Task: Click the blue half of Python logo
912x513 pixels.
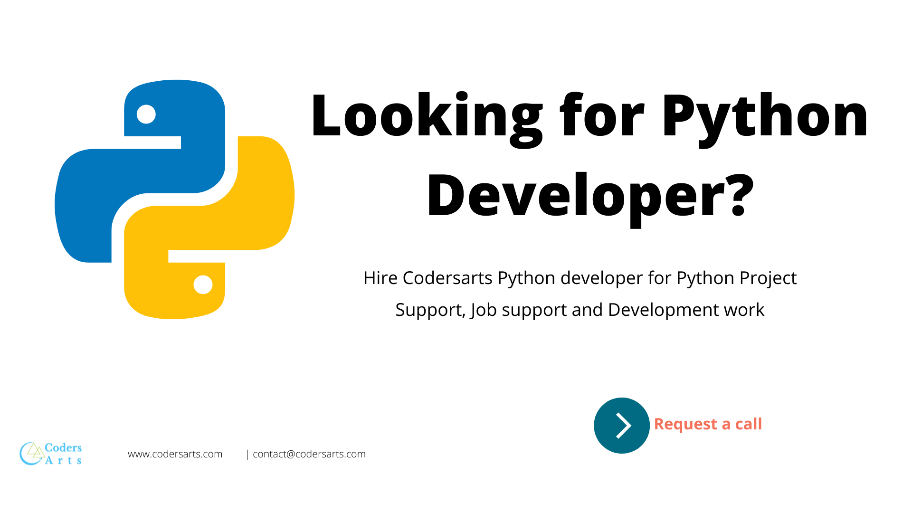Action: (142, 171)
